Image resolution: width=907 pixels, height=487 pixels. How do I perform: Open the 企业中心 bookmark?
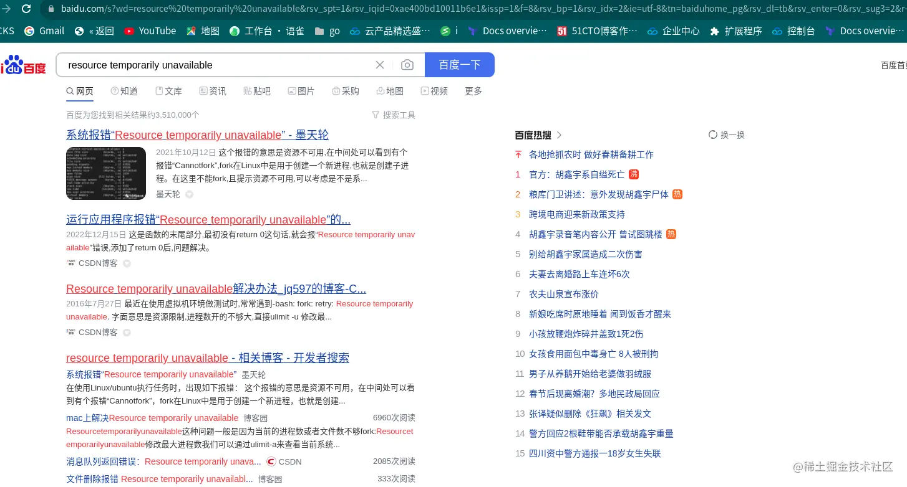(x=673, y=31)
